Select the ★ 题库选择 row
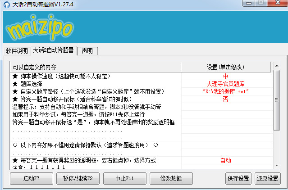Viewport: 288px width, 190px height. 27,84
